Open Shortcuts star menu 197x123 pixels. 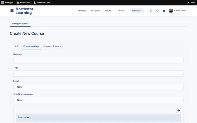pyautogui.click(x=23, y=3)
